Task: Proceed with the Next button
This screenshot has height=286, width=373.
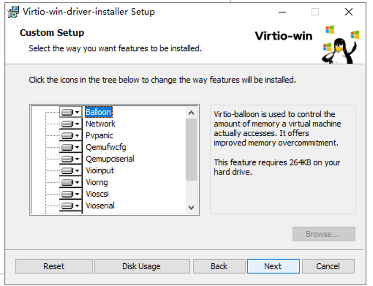Action: (273, 266)
